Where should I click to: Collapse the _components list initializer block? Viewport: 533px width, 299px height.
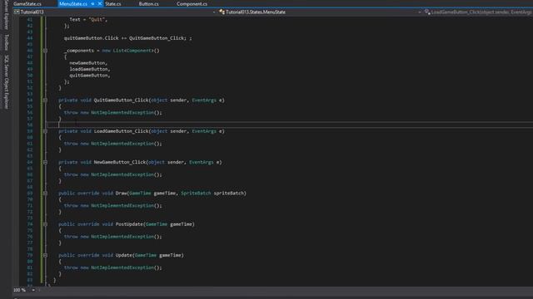[x=45, y=51]
